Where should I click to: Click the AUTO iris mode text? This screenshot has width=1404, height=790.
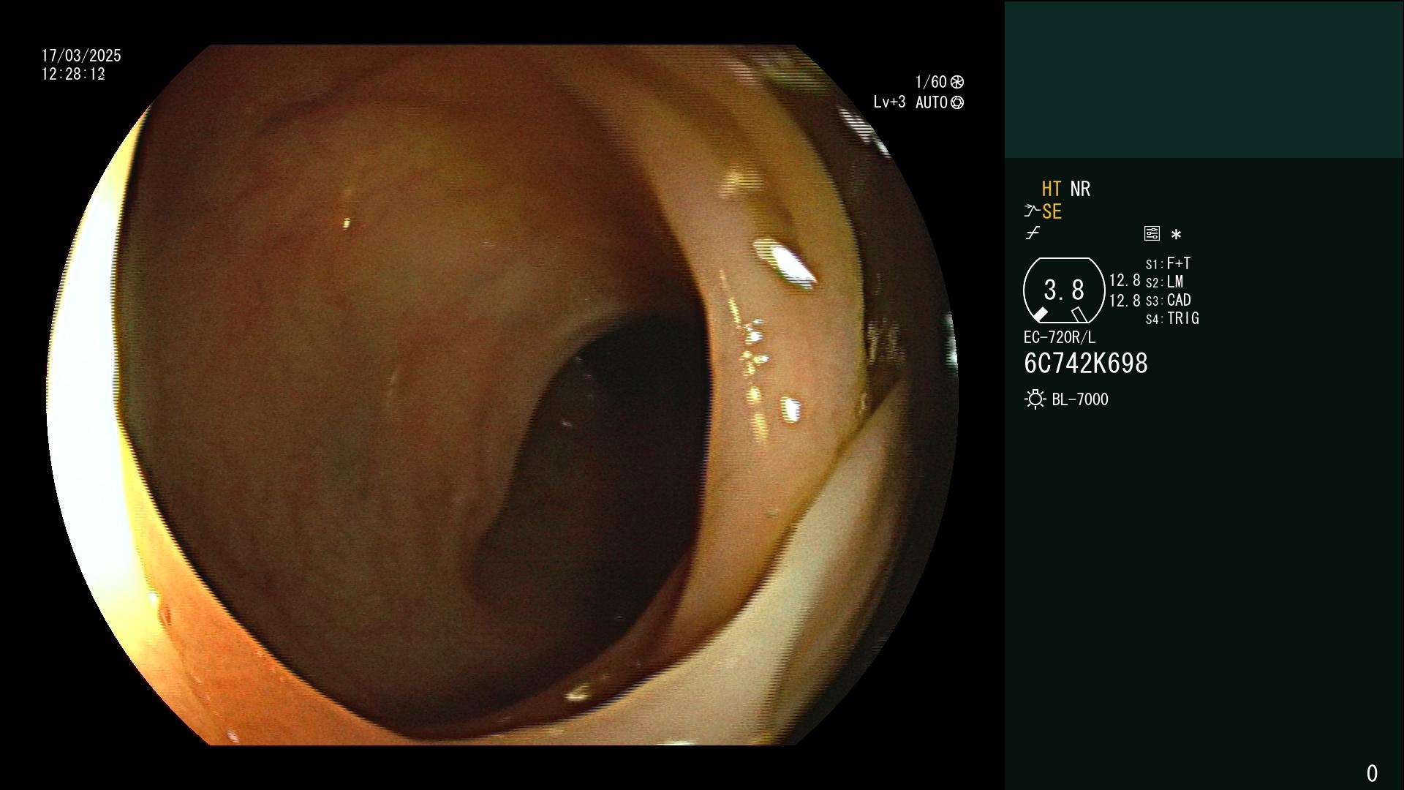pyautogui.click(x=932, y=103)
